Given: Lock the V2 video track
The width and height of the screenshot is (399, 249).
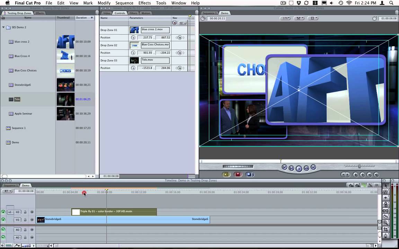Looking at the screenshot, I should (25, 212).
